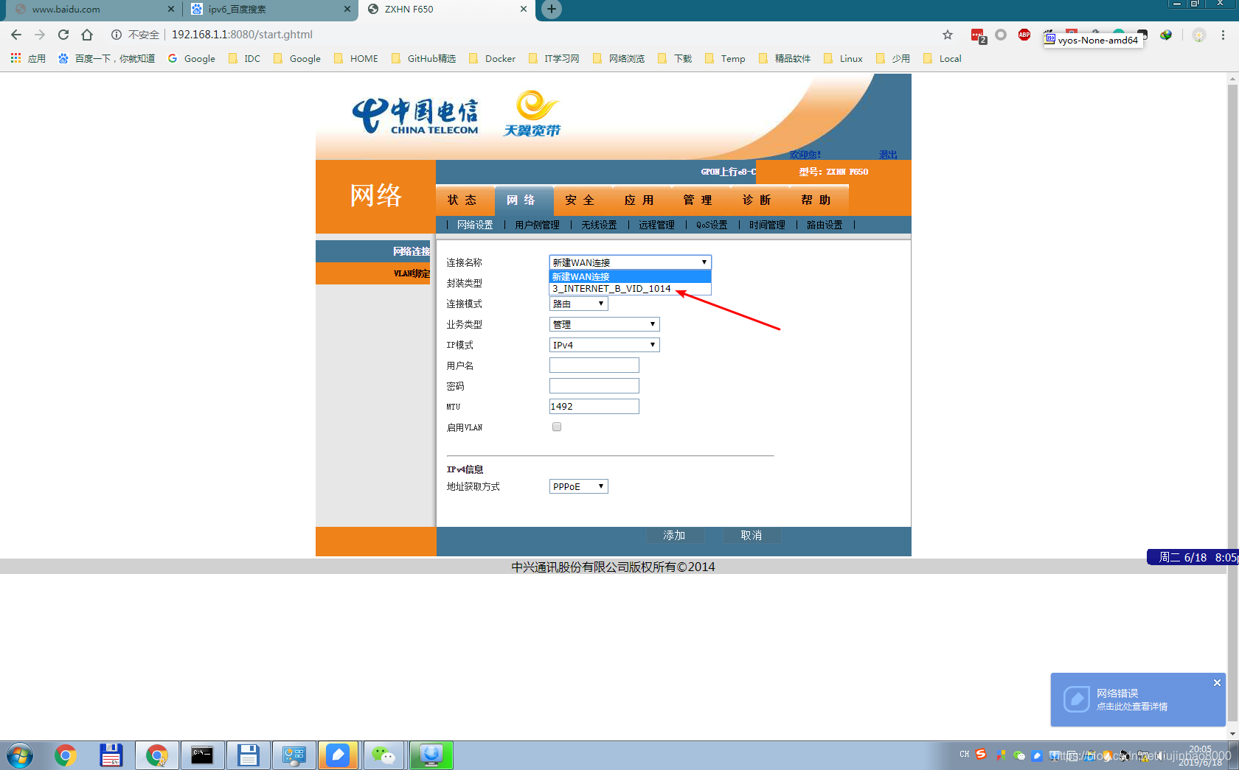Open the time management submenu
Viewport: 1239px width, 770px height.
[767, 225]
